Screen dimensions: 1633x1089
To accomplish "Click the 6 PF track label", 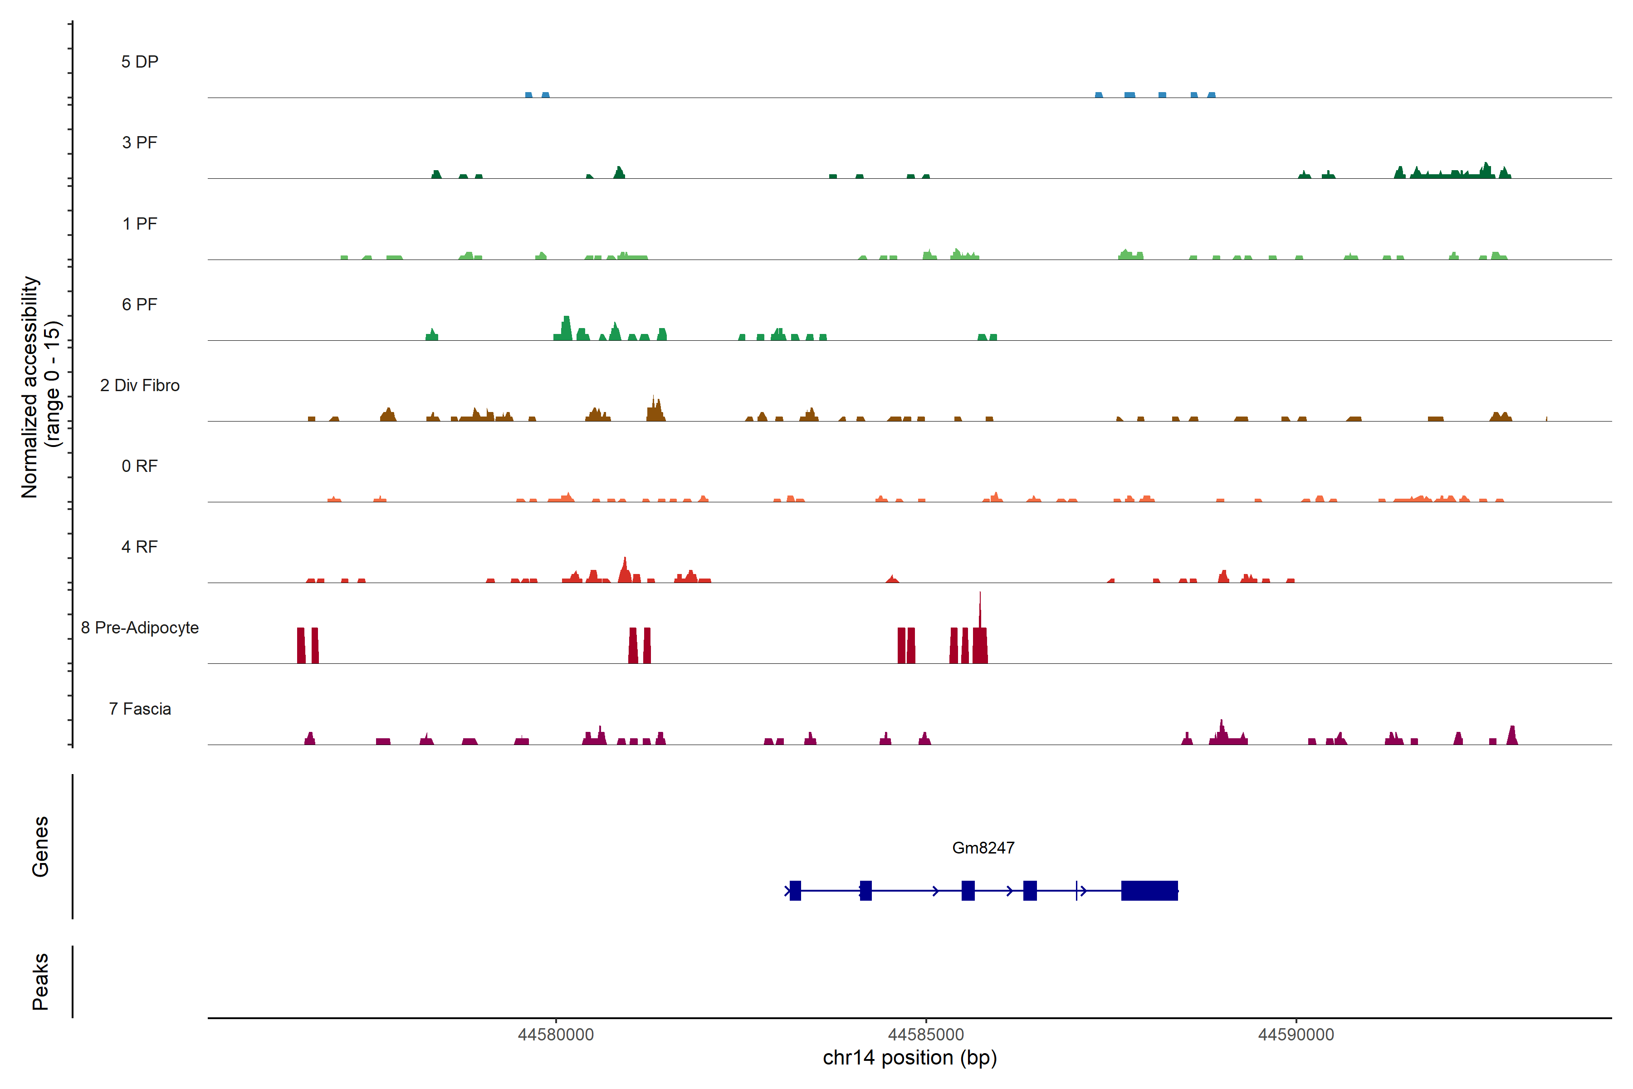I will (140, 304).
